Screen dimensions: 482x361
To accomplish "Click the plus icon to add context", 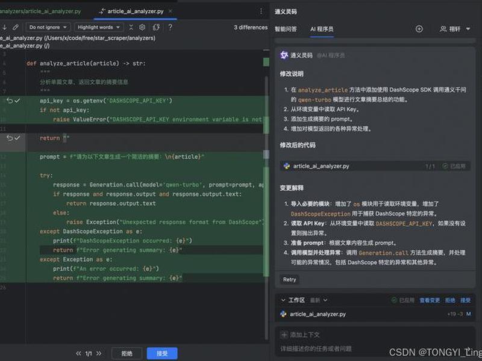I will (x=284, y=335).
